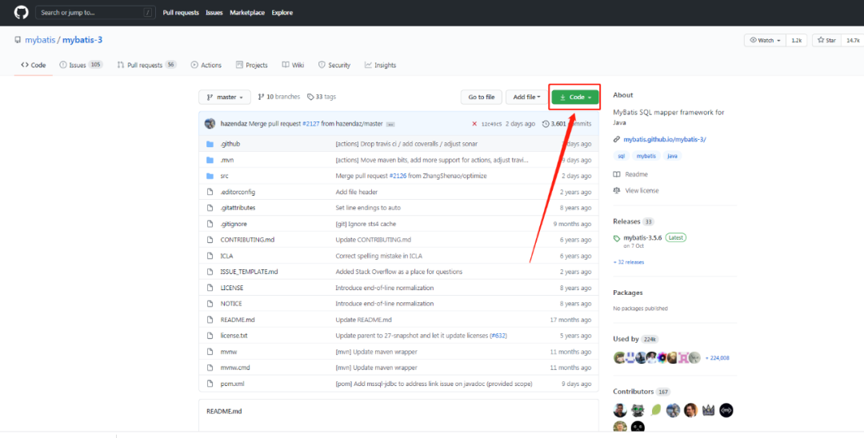Focus the Search or jump to field
The height and width of the screenshot is (438, 864).
[x=94, y=12]
